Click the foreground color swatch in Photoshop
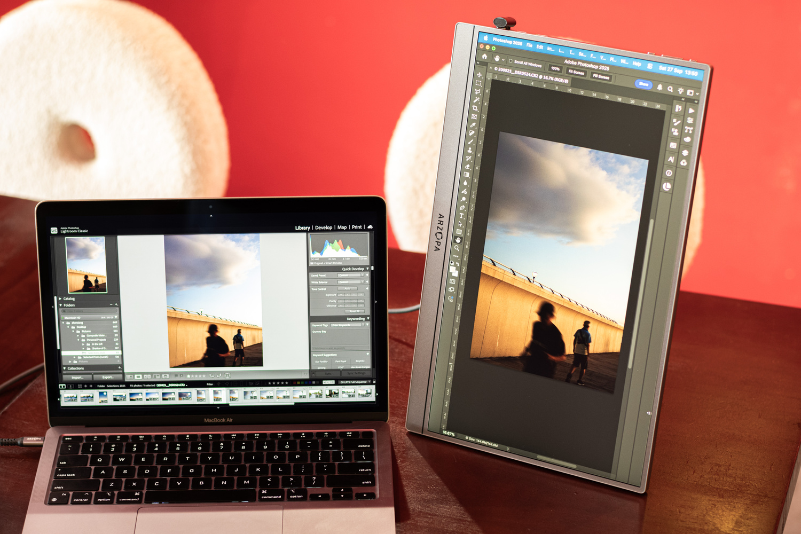 click(x=453, y=269)
